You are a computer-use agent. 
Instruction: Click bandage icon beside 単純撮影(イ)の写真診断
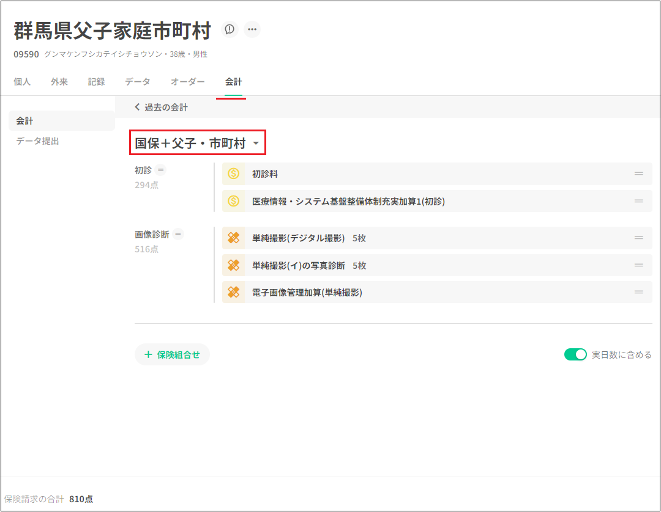[234, 265]
